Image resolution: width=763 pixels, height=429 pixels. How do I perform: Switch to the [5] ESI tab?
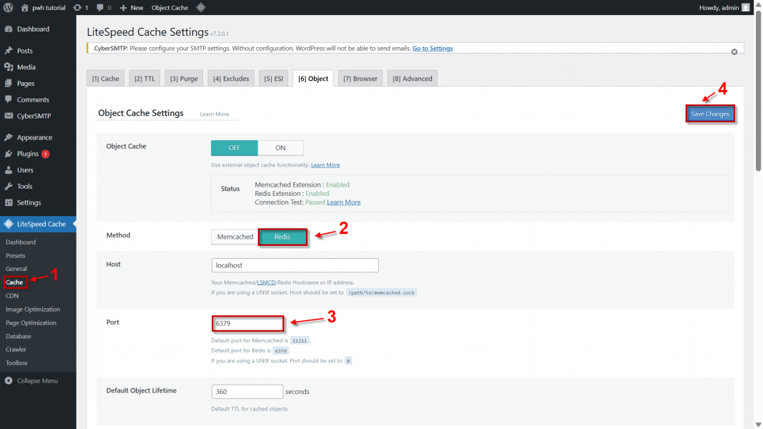click(x=273, y=79)
